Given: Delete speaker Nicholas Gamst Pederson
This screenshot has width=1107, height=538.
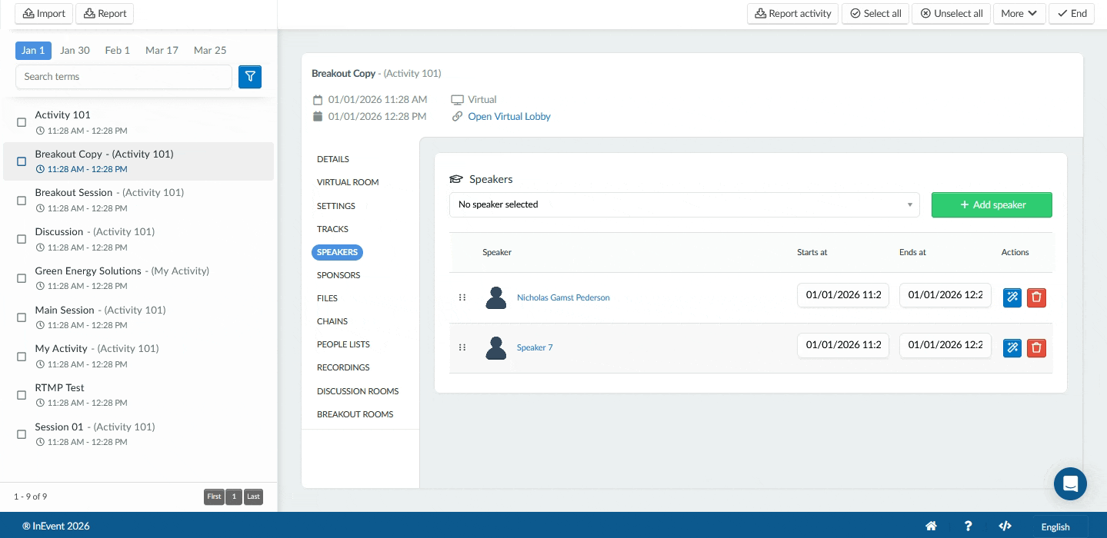Looking at the screenshot, I should coord(1036,297).
